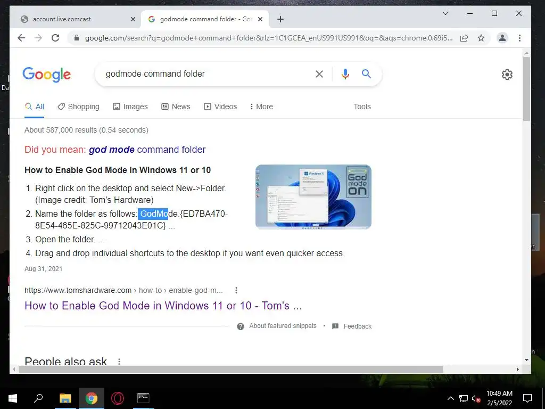Click highlighted 'GodMo' text

click(153, 214)
